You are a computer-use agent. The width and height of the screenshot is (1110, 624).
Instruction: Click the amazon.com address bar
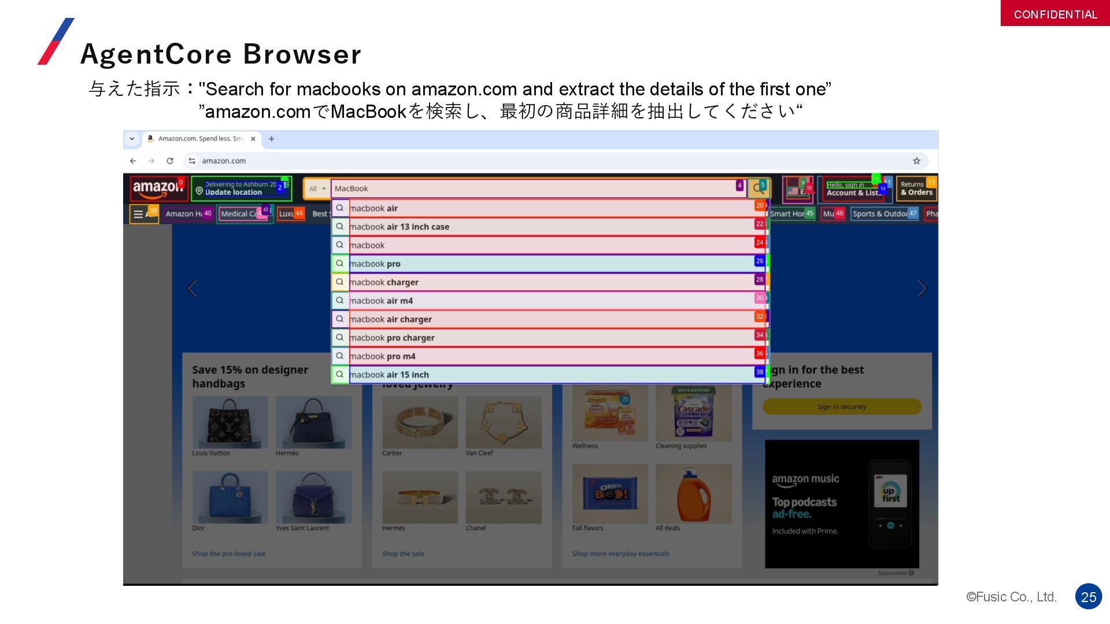coord(555,161)
